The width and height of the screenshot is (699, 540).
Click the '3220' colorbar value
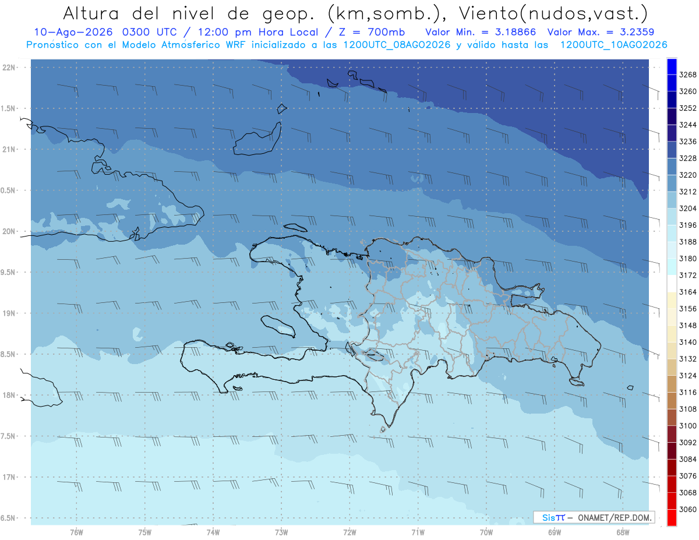688,175
